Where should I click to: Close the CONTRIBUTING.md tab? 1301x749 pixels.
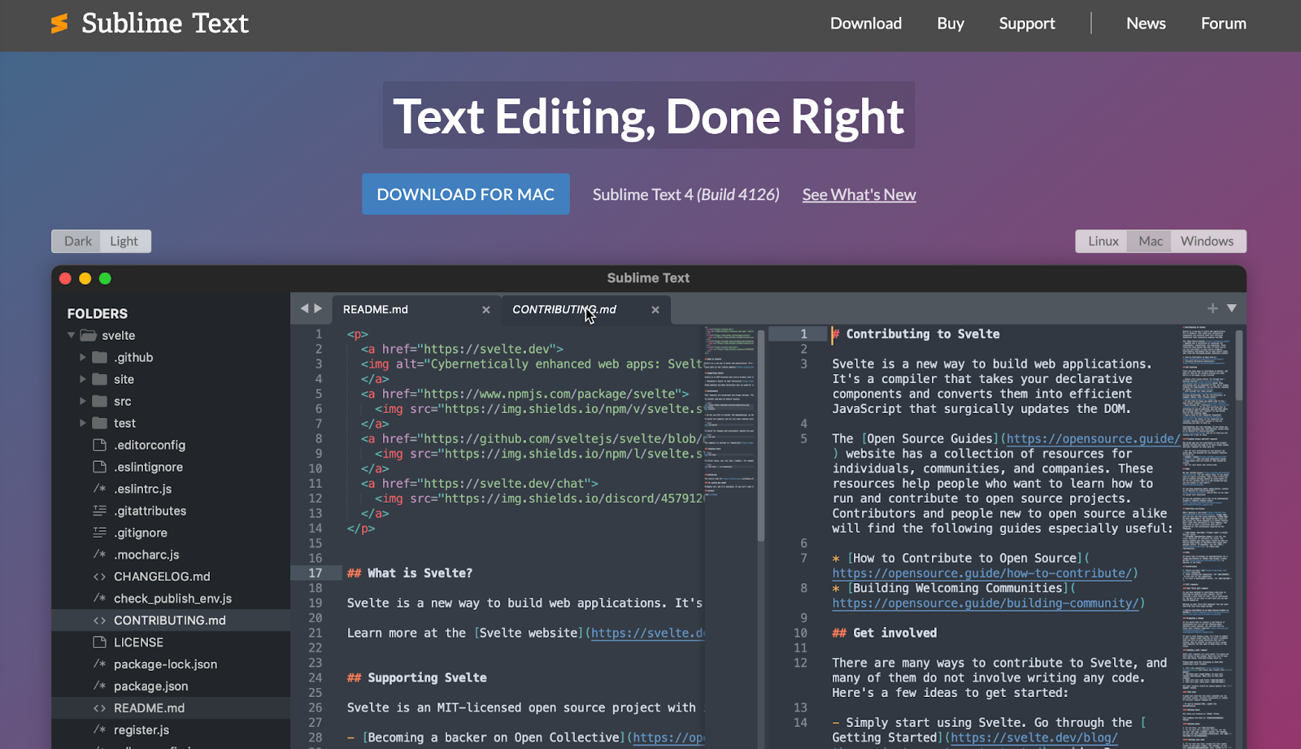point(655,309)
